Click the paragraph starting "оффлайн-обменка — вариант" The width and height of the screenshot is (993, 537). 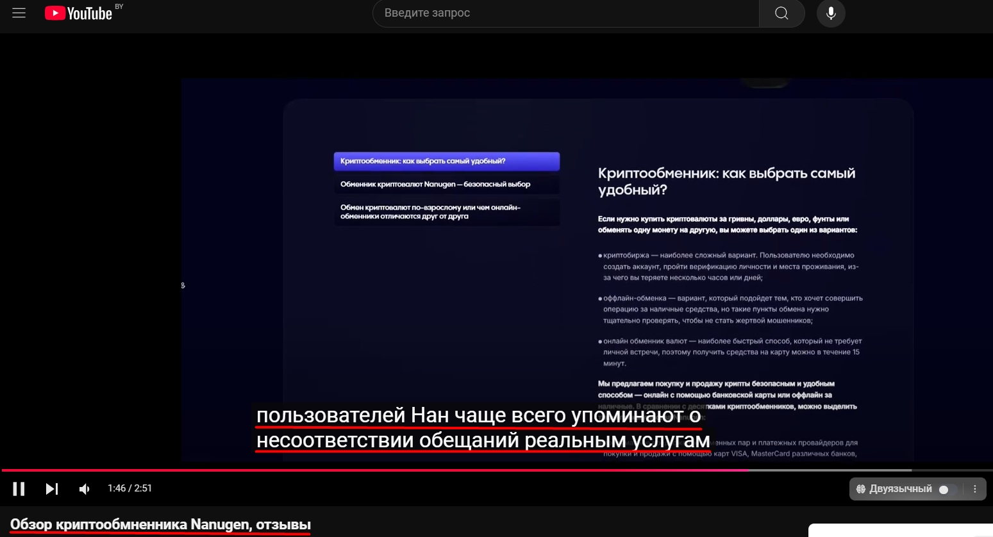(732, 310)
